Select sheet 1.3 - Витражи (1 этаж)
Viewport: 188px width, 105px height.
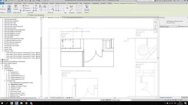click(14, 88)
